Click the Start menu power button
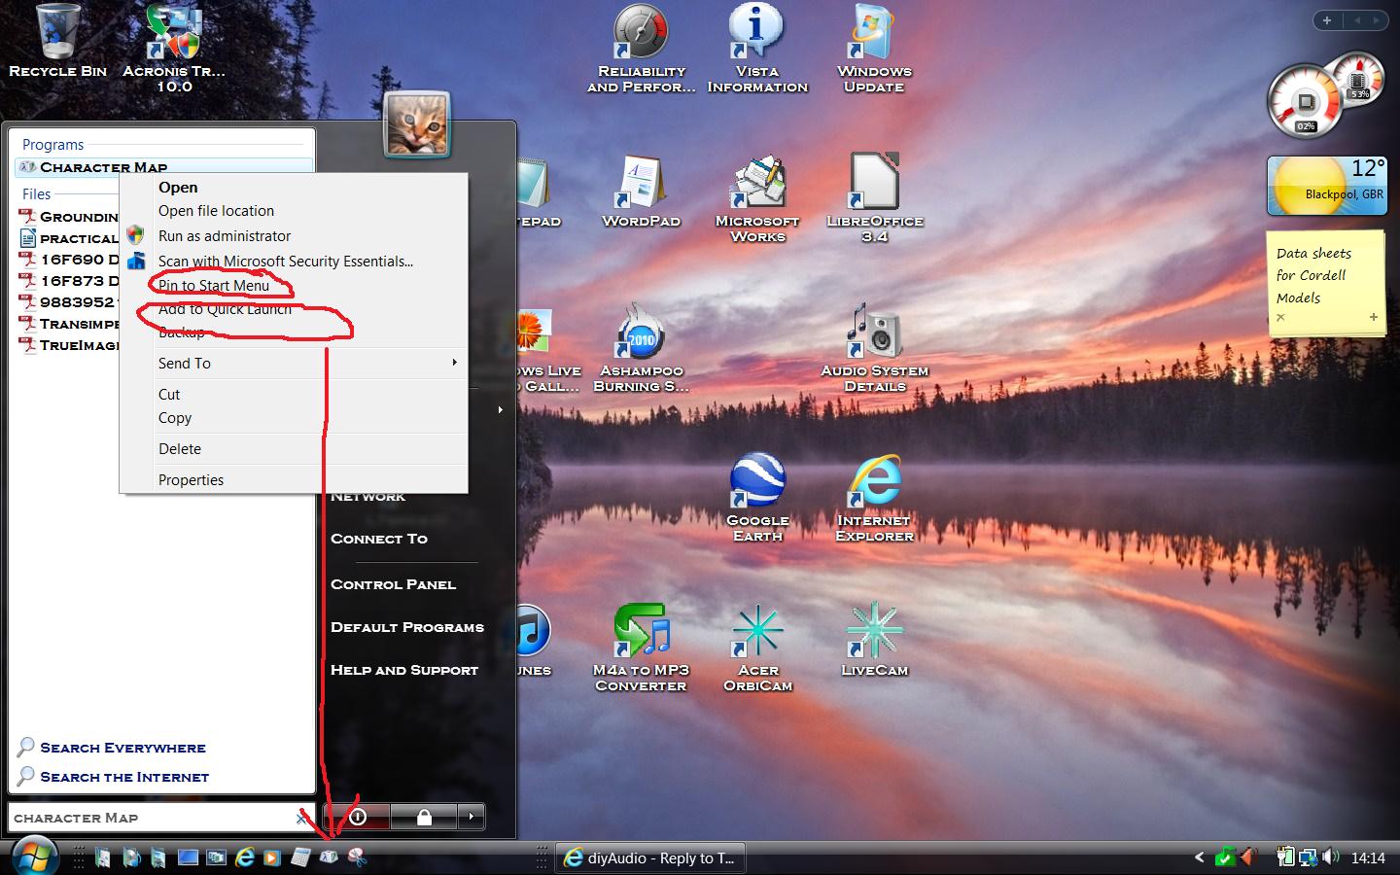The height and width of the screenshot is (875, 1400). tap(358, 817)
